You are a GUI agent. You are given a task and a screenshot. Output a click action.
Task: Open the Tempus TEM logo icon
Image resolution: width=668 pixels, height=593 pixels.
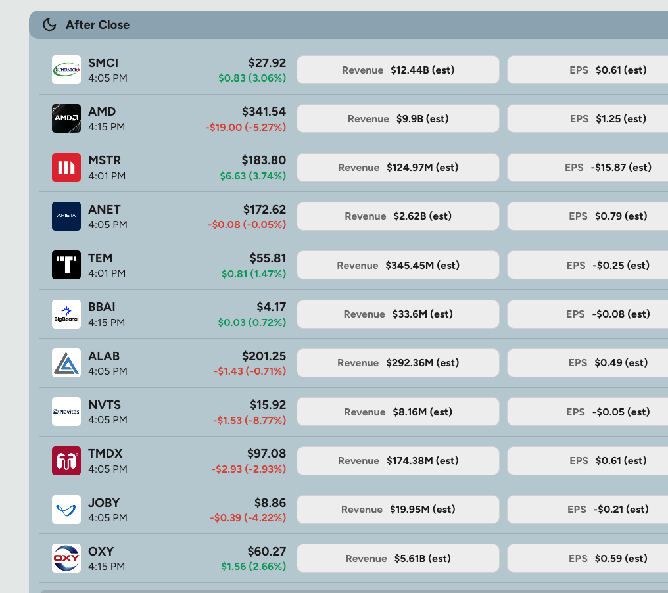pos(66,265)
